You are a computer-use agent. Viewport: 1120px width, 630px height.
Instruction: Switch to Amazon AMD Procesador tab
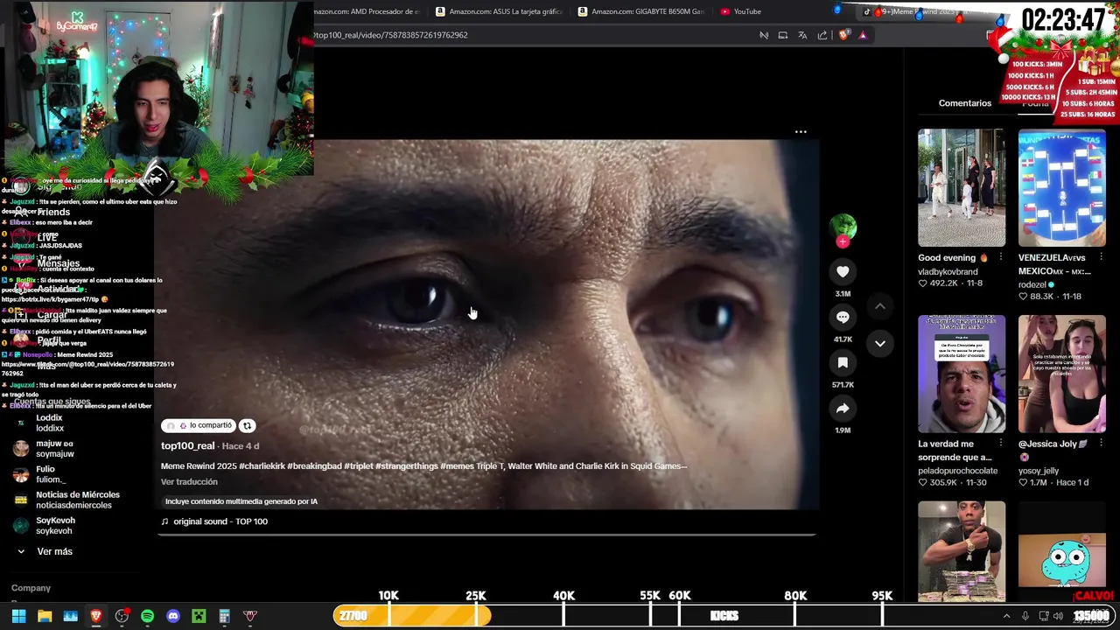(367, 11)
